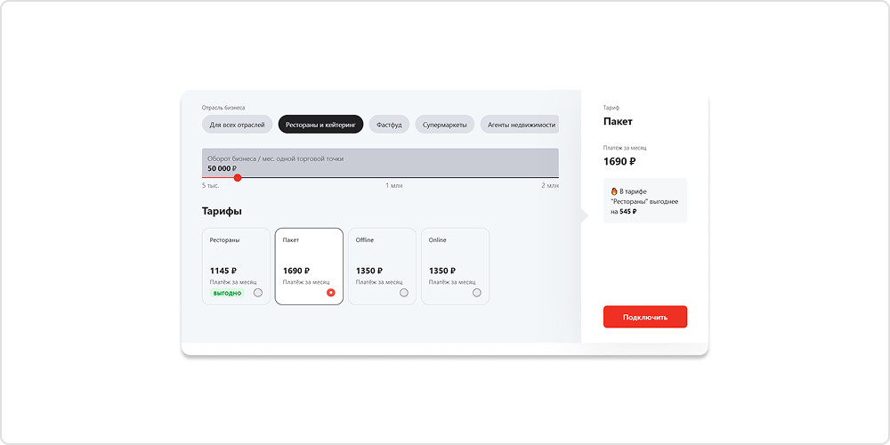Click the 'Отрасль бизнеса' label
The image size is (890, 445).
223,108
